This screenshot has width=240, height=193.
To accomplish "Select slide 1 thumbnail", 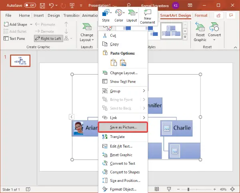I will [x=20, y=61].
